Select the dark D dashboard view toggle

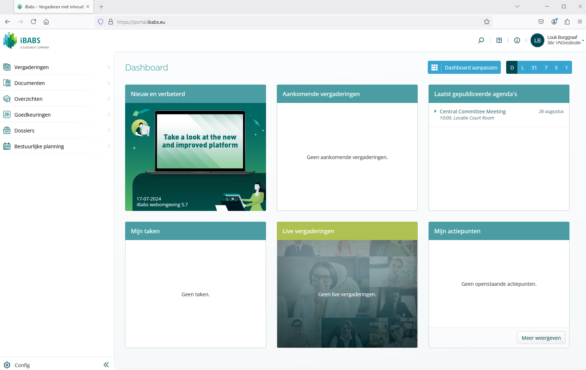[x=512, y=67]
